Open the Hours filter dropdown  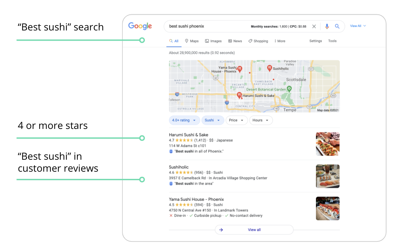[261, 120]
